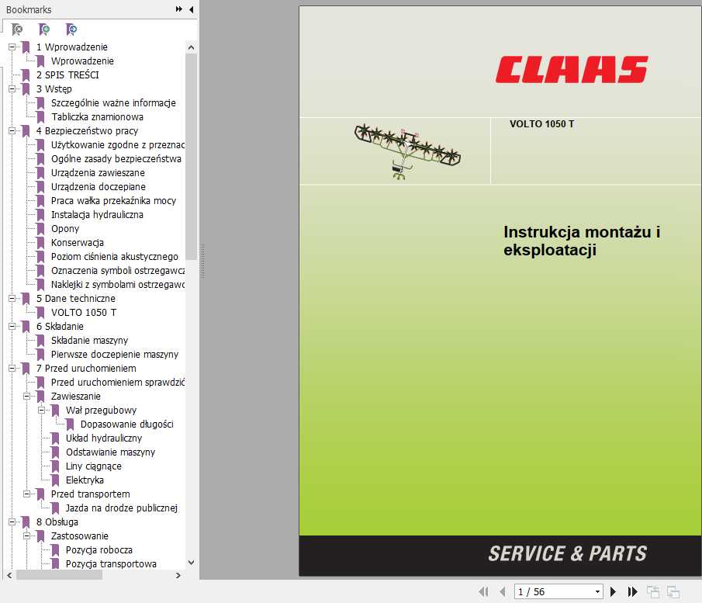Open the 'Praca wałka przekaźnika mocy' bookmark

click(x=113, y=200)
